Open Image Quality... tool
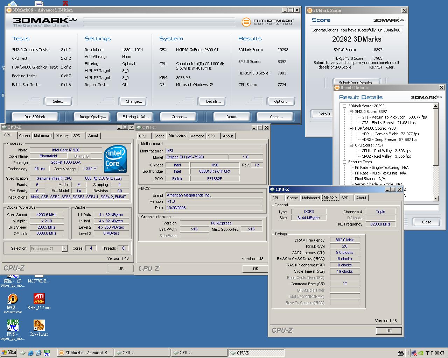448x358 pixels. (x=93, y=117)
